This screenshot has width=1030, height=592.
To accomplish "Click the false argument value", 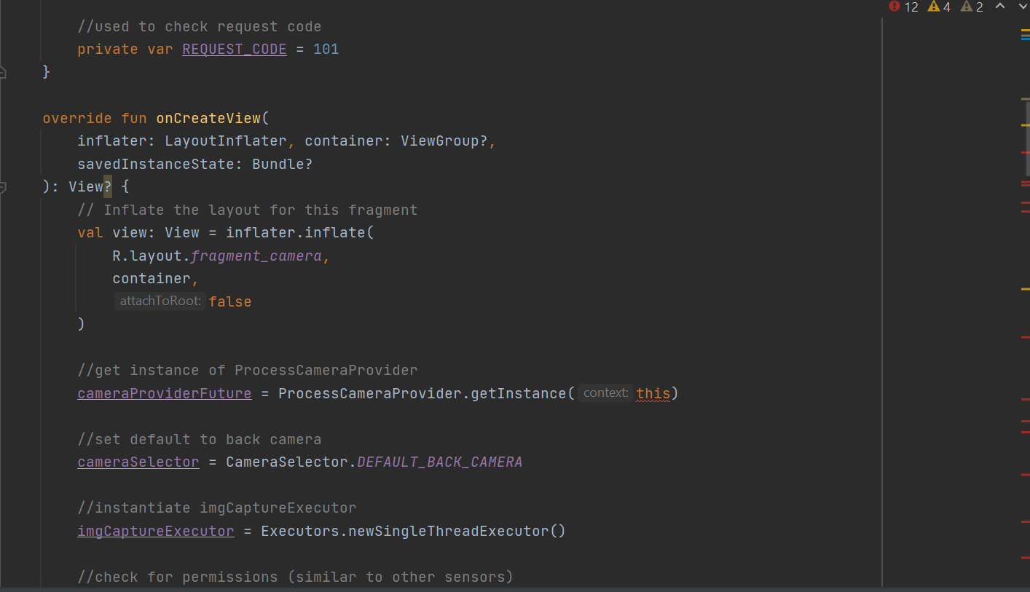I will (x=230, y=301).
